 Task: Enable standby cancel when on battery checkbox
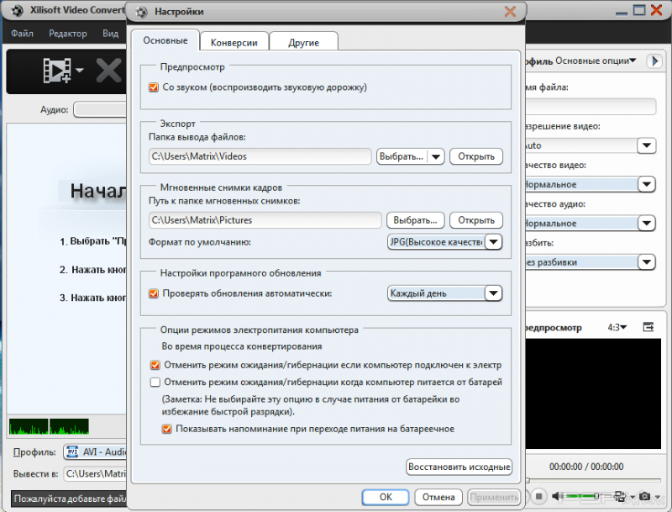(154, 383)
